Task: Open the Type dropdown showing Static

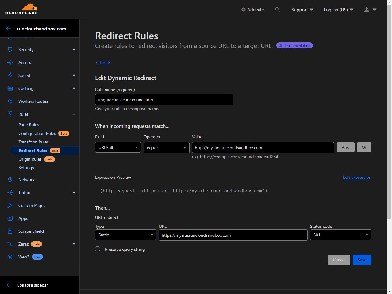Action: click(126, 235)
